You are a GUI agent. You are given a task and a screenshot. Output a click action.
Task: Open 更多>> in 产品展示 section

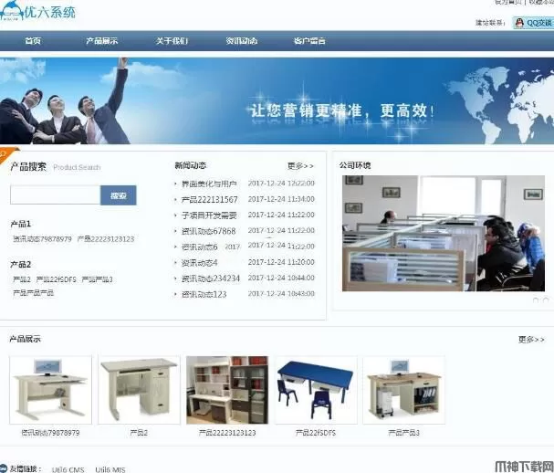click(x=531, y=340)
